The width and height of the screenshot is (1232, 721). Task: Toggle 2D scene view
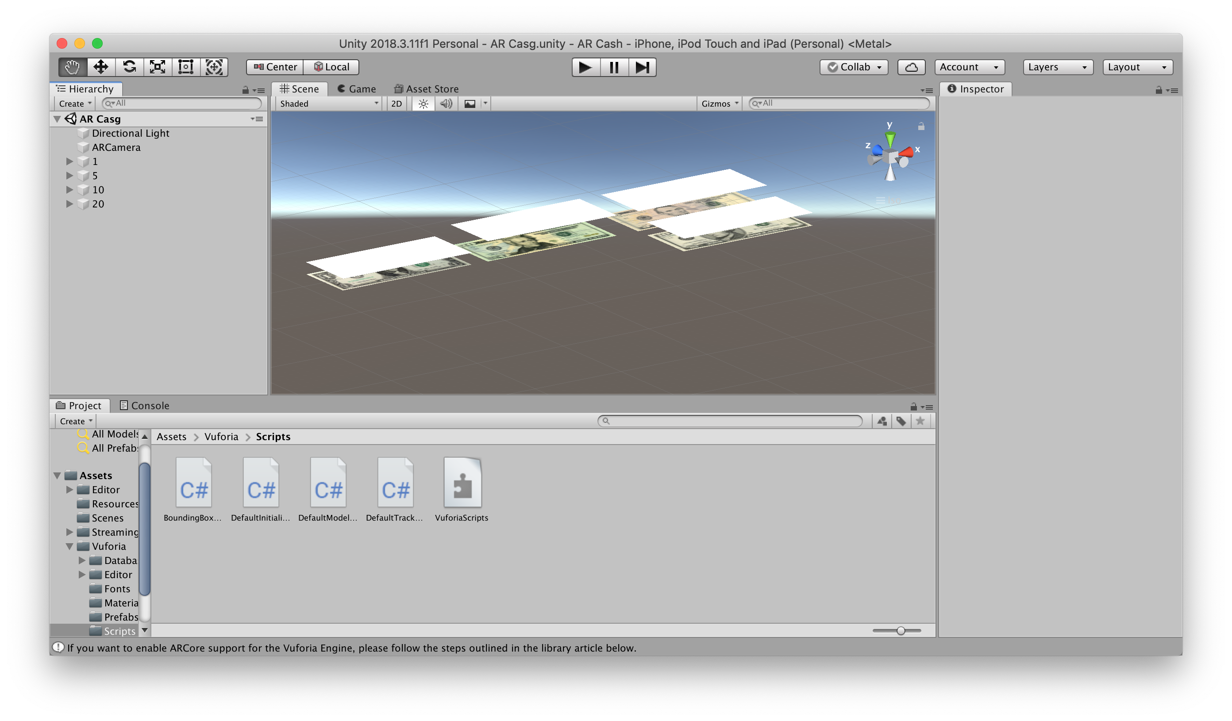click(397, 104)
